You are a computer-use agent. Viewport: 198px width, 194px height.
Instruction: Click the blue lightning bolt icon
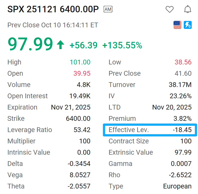188,25
